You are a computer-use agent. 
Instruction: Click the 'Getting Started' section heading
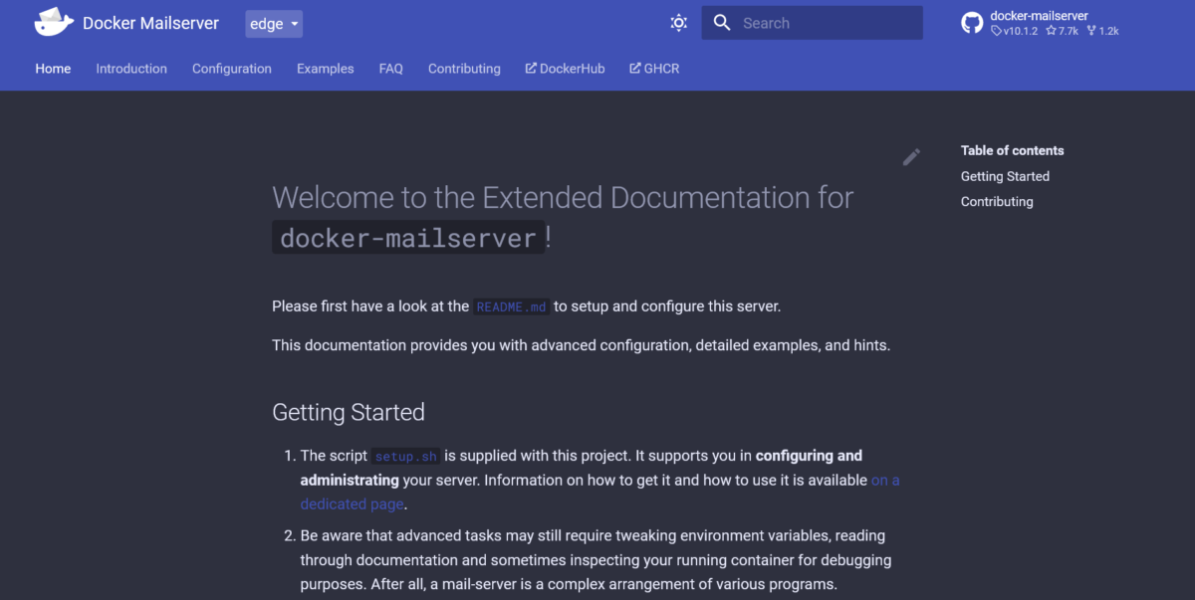(x=349, y=412)
